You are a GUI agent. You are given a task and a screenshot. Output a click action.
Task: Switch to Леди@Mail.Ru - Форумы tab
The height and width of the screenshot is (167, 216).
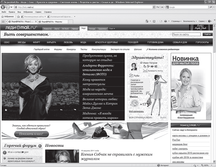(53, 22)
